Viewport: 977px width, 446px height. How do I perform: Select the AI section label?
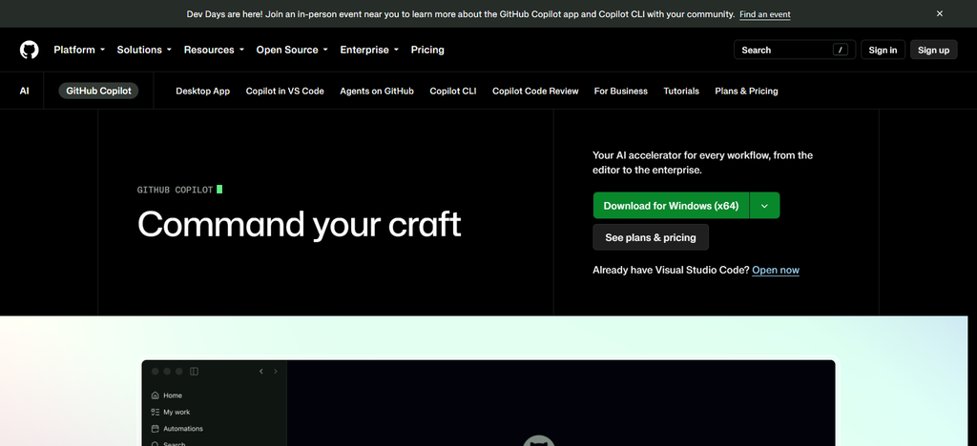coord(24,91)
